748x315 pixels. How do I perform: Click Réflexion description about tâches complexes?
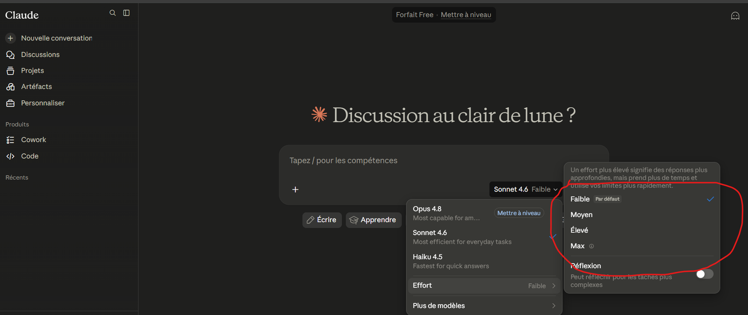[x=621, y=281]
